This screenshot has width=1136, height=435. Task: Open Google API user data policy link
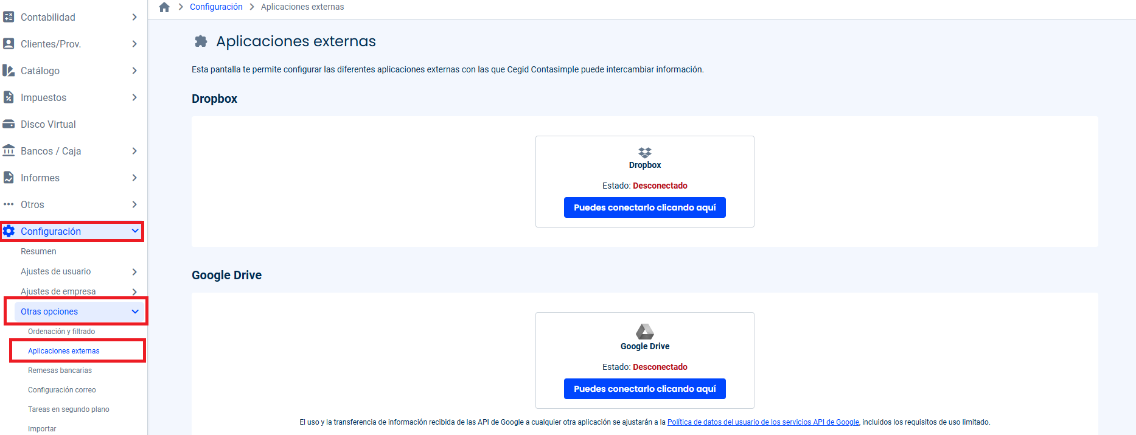coord(763,422)
